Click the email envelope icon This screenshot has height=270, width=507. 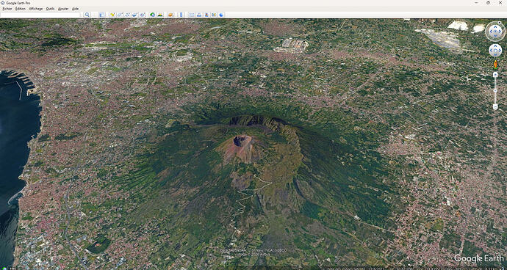[192, 15]
